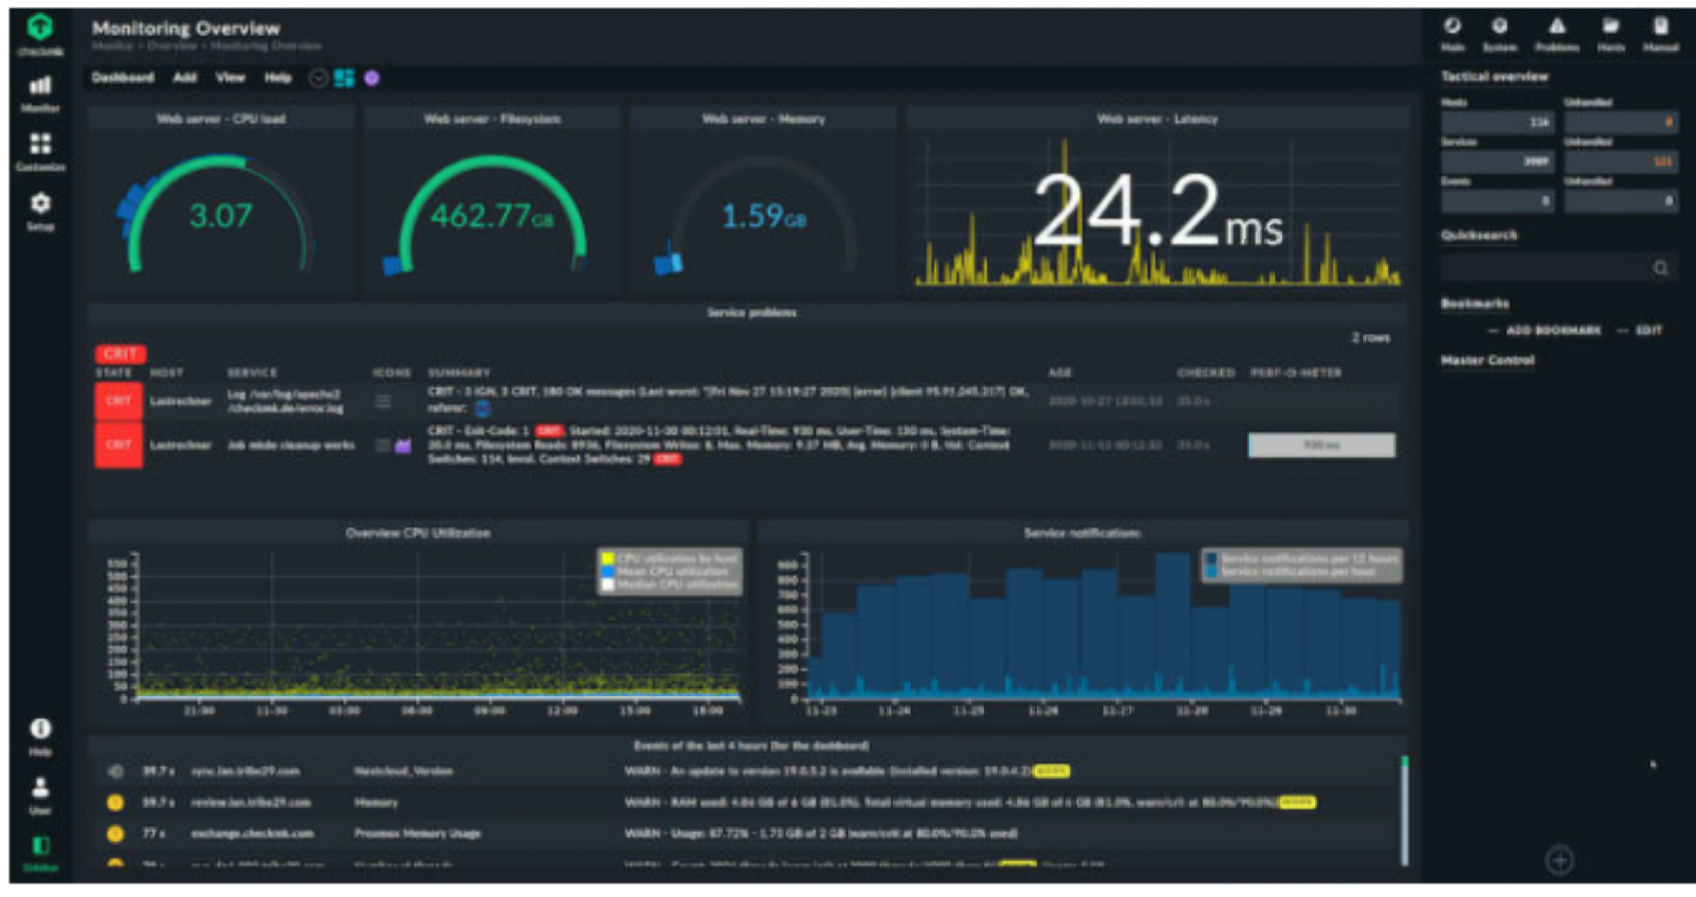The width and height of the screenshot is (1696, 897).
Task: Open the User menu icon
Action: tap(40, 795)
